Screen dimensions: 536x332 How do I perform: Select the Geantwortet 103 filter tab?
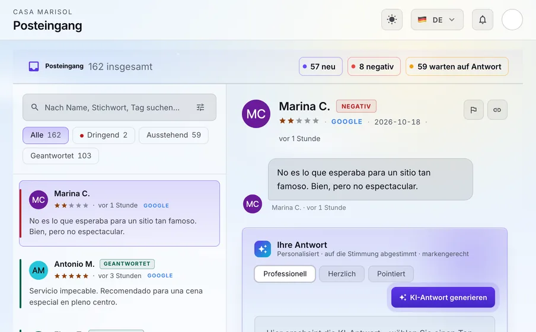(60, 156)
